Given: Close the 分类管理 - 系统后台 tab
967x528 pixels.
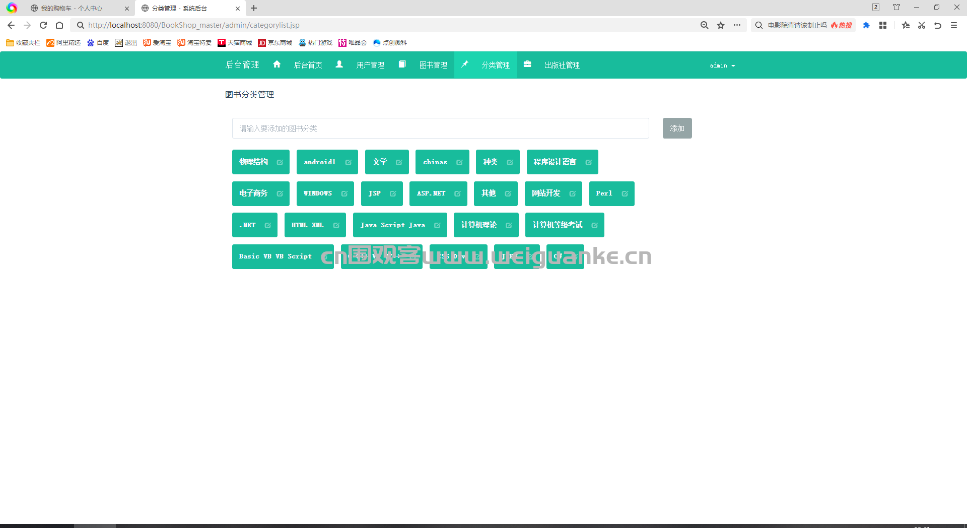Looking at the screenshot, I should pos(238,9).
